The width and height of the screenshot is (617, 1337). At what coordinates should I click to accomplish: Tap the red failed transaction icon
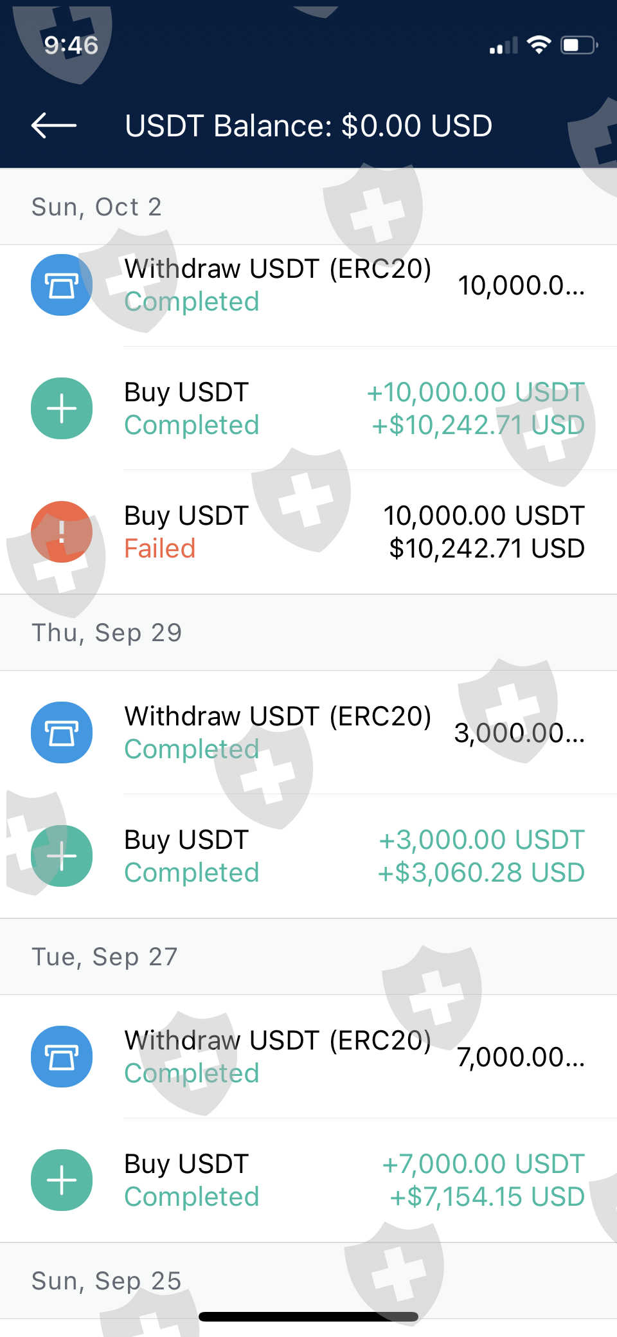[x=62, y=532]
